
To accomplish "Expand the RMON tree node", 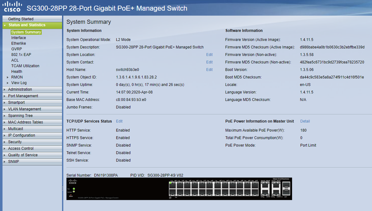I will pyautogui.click(x=7, y=77).
